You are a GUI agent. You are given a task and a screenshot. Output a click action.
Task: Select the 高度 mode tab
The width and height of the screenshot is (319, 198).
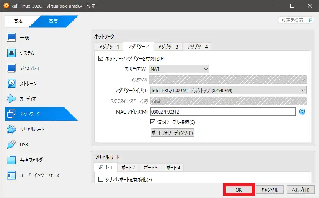coord(53,21)
